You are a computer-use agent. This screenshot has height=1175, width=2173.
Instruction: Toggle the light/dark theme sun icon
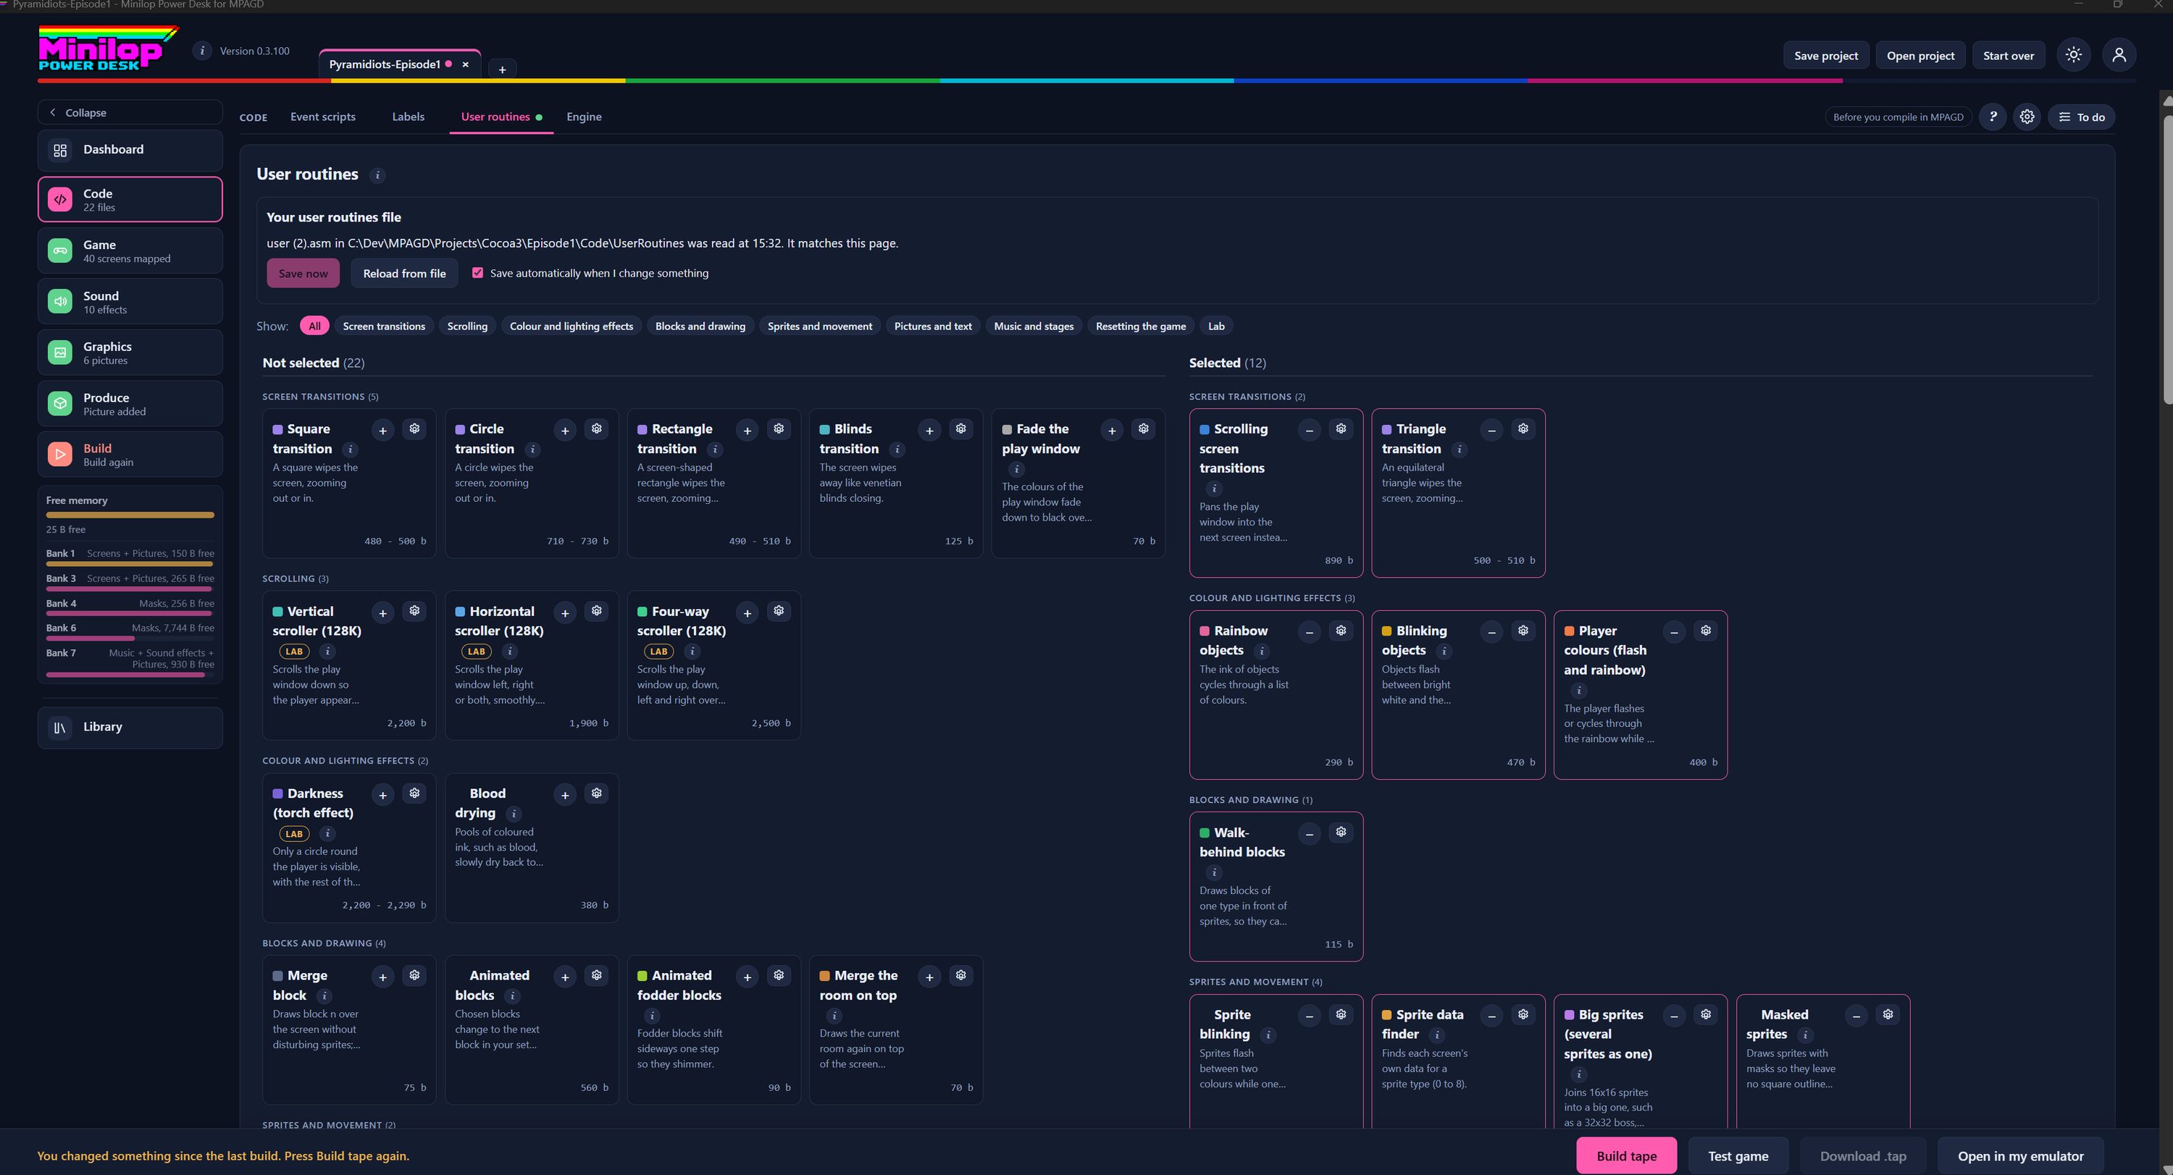coord(2074,56)
